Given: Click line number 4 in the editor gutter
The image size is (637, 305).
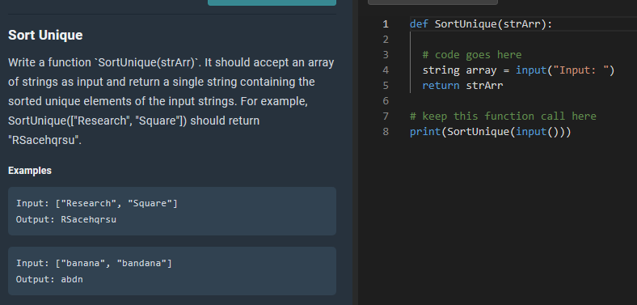Looking at the screenshot, I should click(385, 70).
